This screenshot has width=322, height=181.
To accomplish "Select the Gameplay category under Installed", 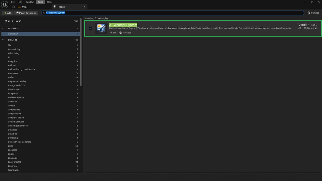I will click(x=40, y=34).
